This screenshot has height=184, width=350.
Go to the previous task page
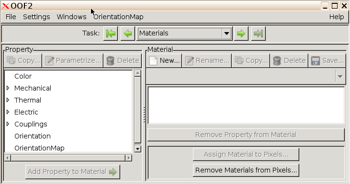click(128, 34)
